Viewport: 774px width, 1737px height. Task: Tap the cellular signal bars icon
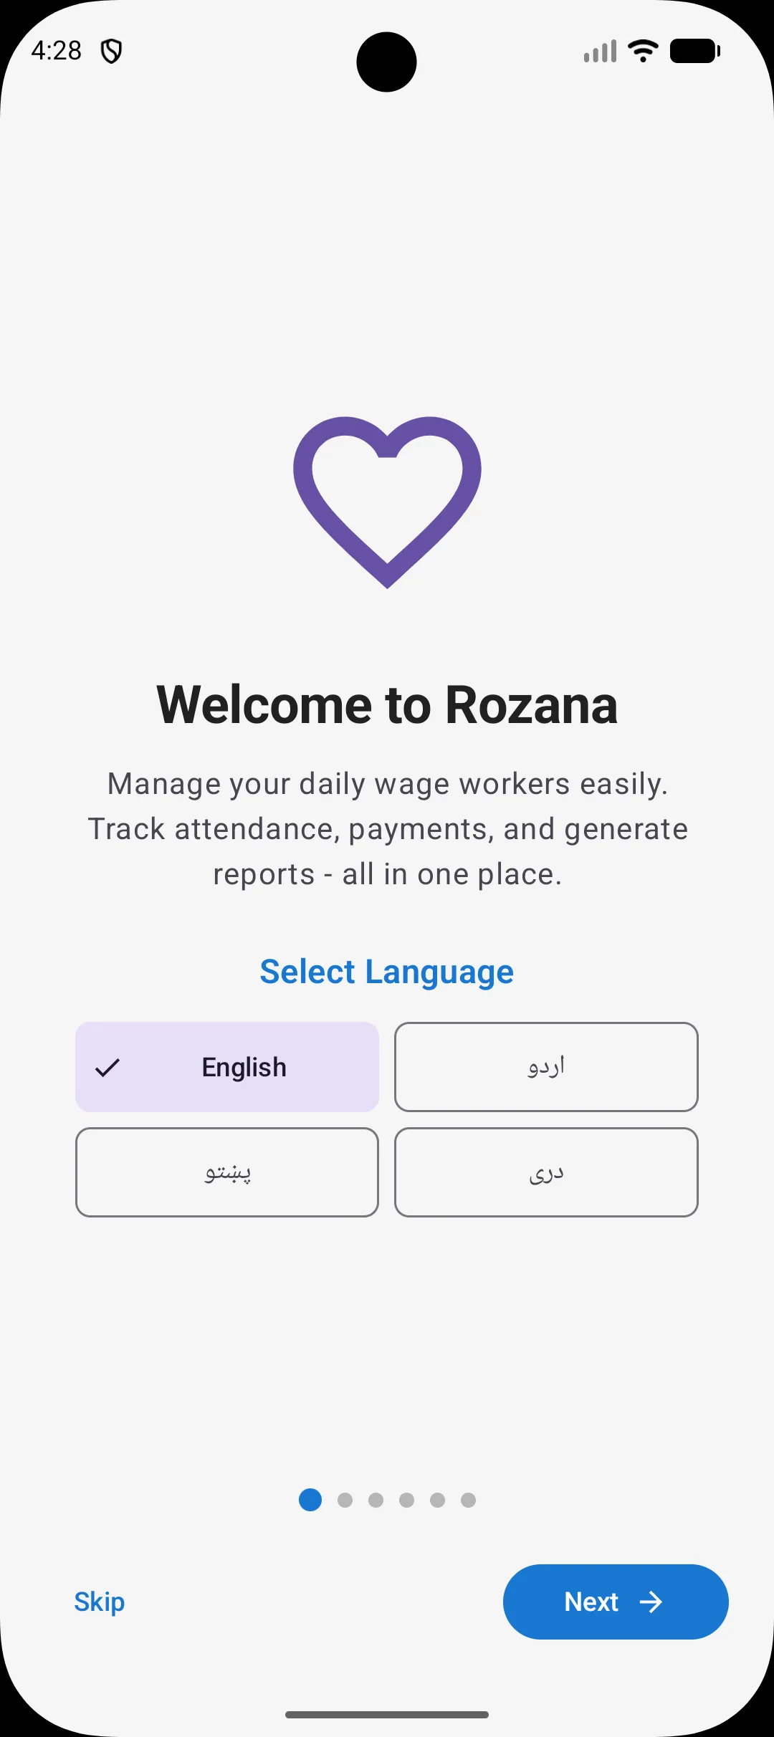tap(601, 50)
